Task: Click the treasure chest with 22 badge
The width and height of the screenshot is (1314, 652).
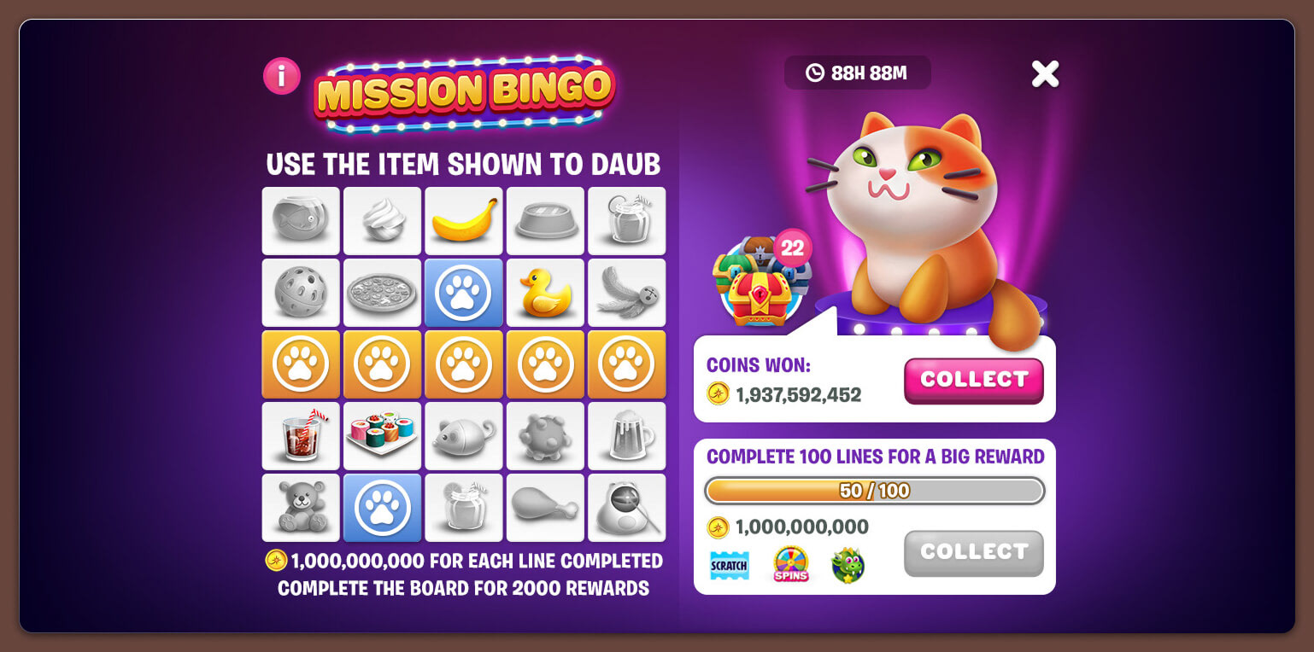Action: point(760,279)
